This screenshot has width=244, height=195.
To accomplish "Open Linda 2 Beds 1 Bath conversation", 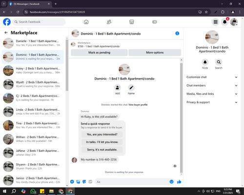I will pyautogui.click(x=33, y=112).
